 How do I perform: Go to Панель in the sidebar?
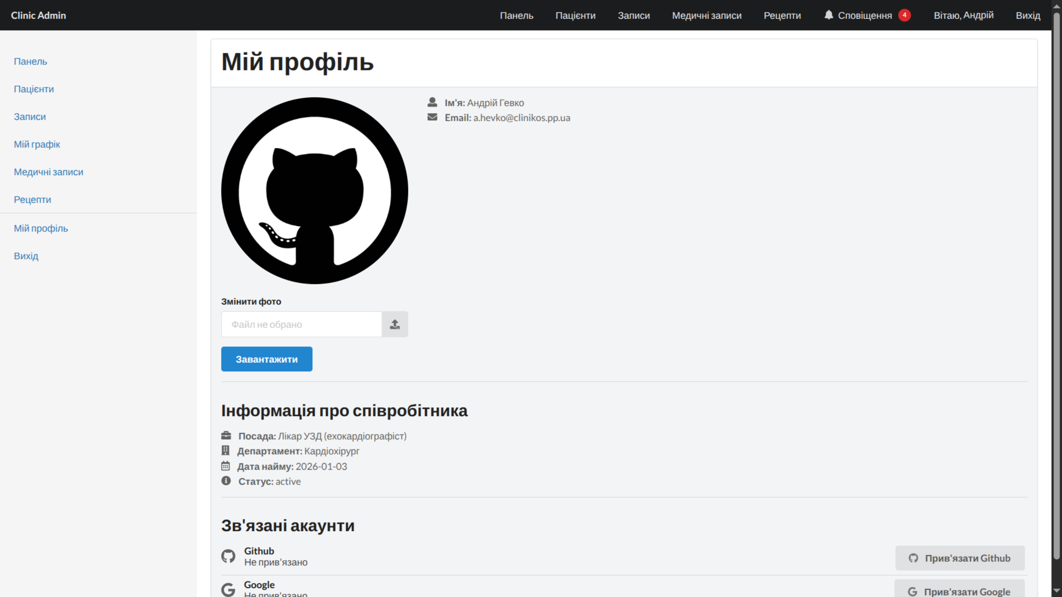pos(30,61)
